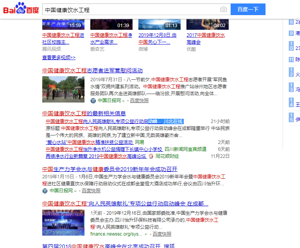This screenshot has width=300, height=248.
Task: Click 中国日报网 globe icon under volunteer result
Action: (93, 101)
